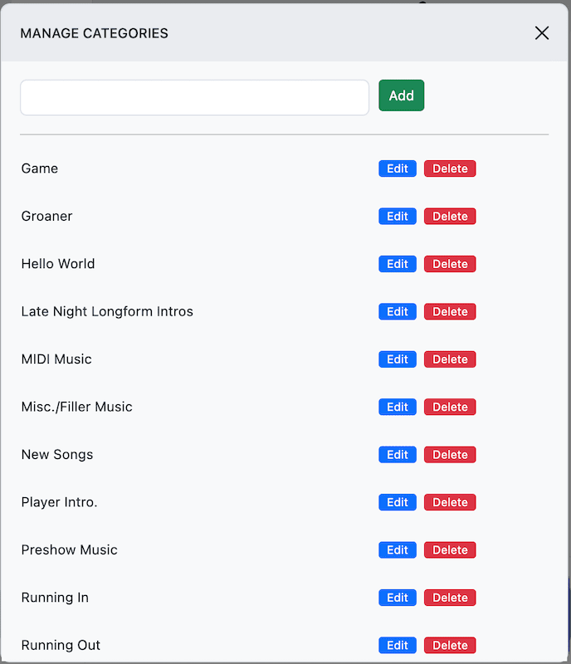Delete the Hello World category
571x664 pixels.
[450, 264]
